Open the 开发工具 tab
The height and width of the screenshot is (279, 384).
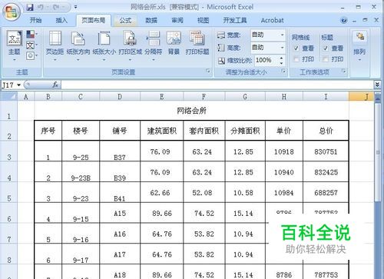click(235, 20)
